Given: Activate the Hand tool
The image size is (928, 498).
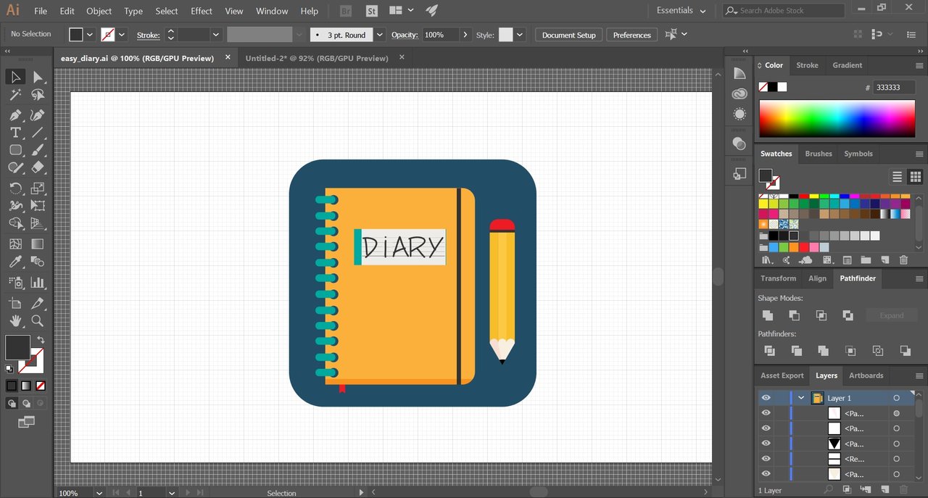Looking at the screenshot, I should [x=15, y=320].
